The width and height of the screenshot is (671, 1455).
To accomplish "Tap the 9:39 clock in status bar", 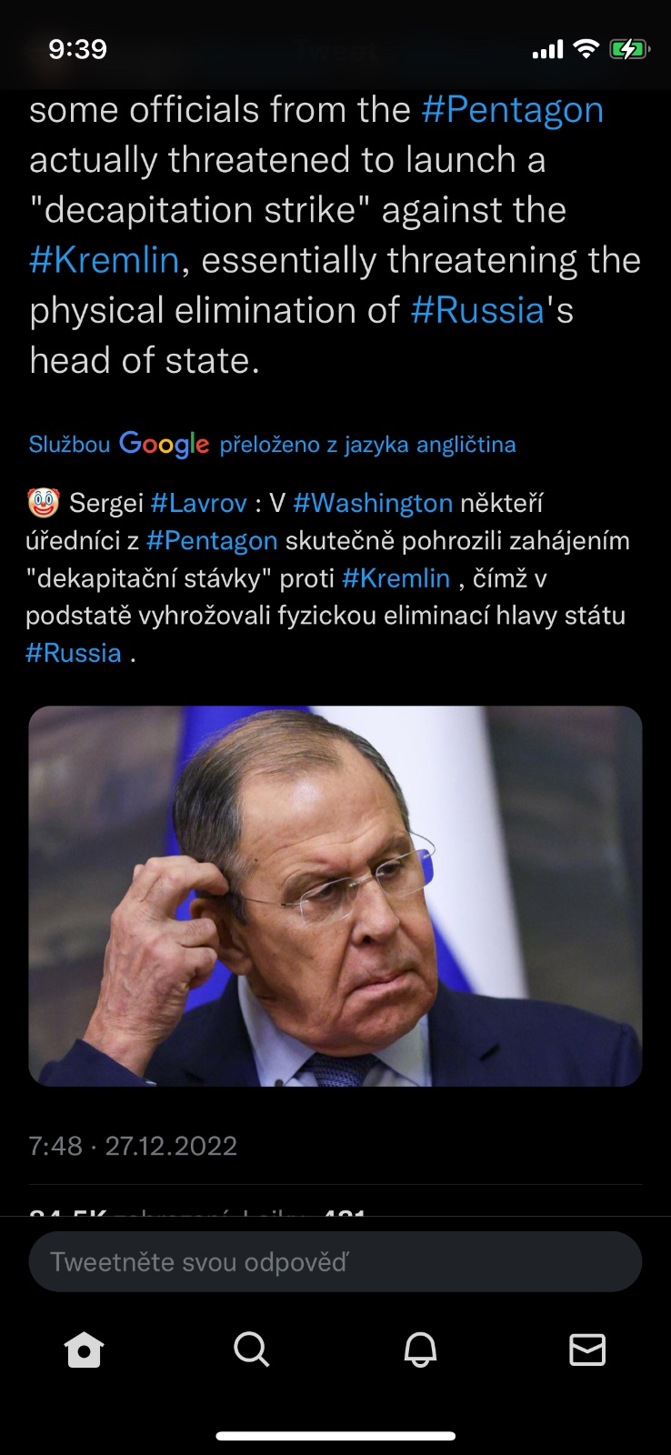I will pyautogui.click(x=77, y=49).
